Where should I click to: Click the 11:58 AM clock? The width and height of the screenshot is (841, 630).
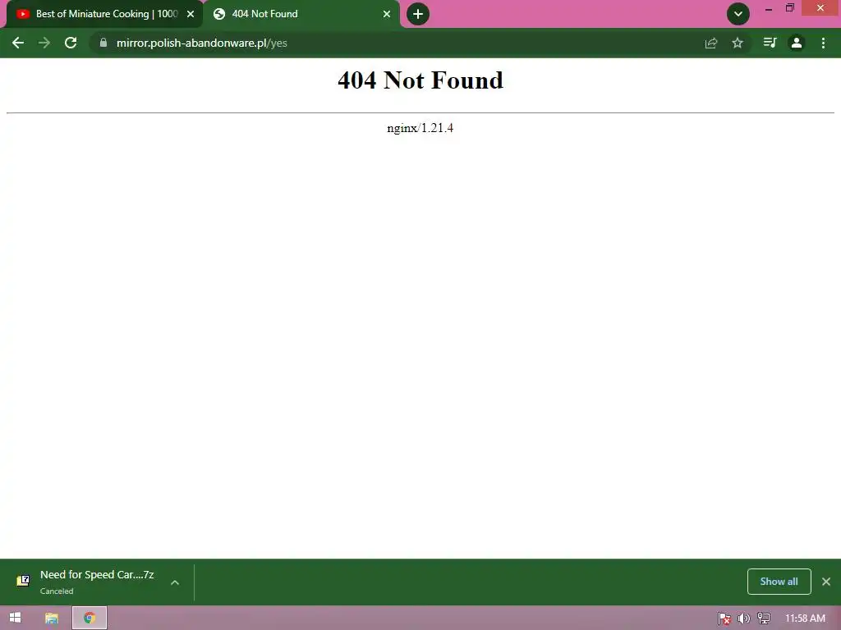pyautogui.click(x=805, y=619)
